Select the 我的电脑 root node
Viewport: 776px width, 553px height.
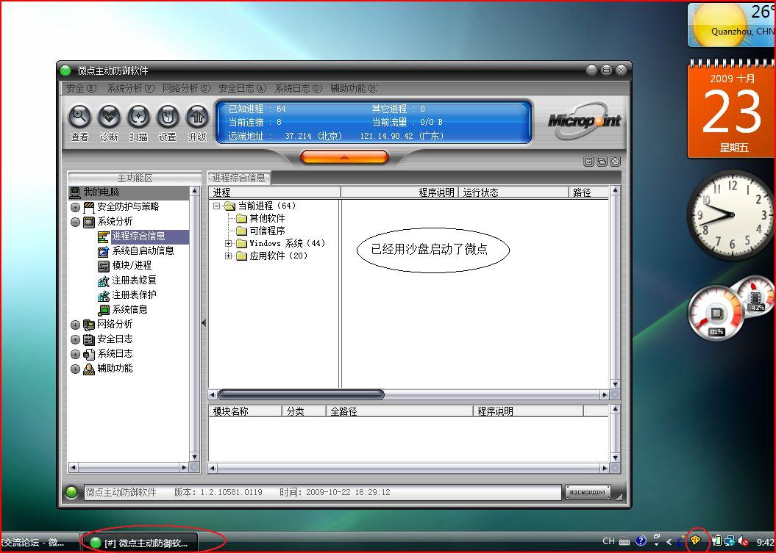[101, 192]
